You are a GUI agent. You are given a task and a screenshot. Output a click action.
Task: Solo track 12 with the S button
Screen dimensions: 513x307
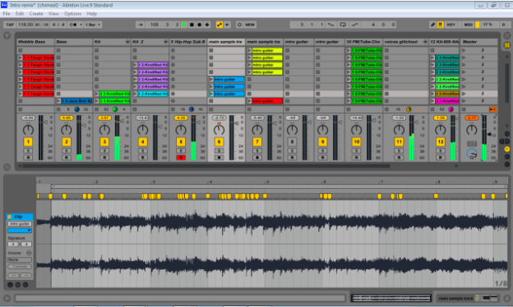coord(441,150)
